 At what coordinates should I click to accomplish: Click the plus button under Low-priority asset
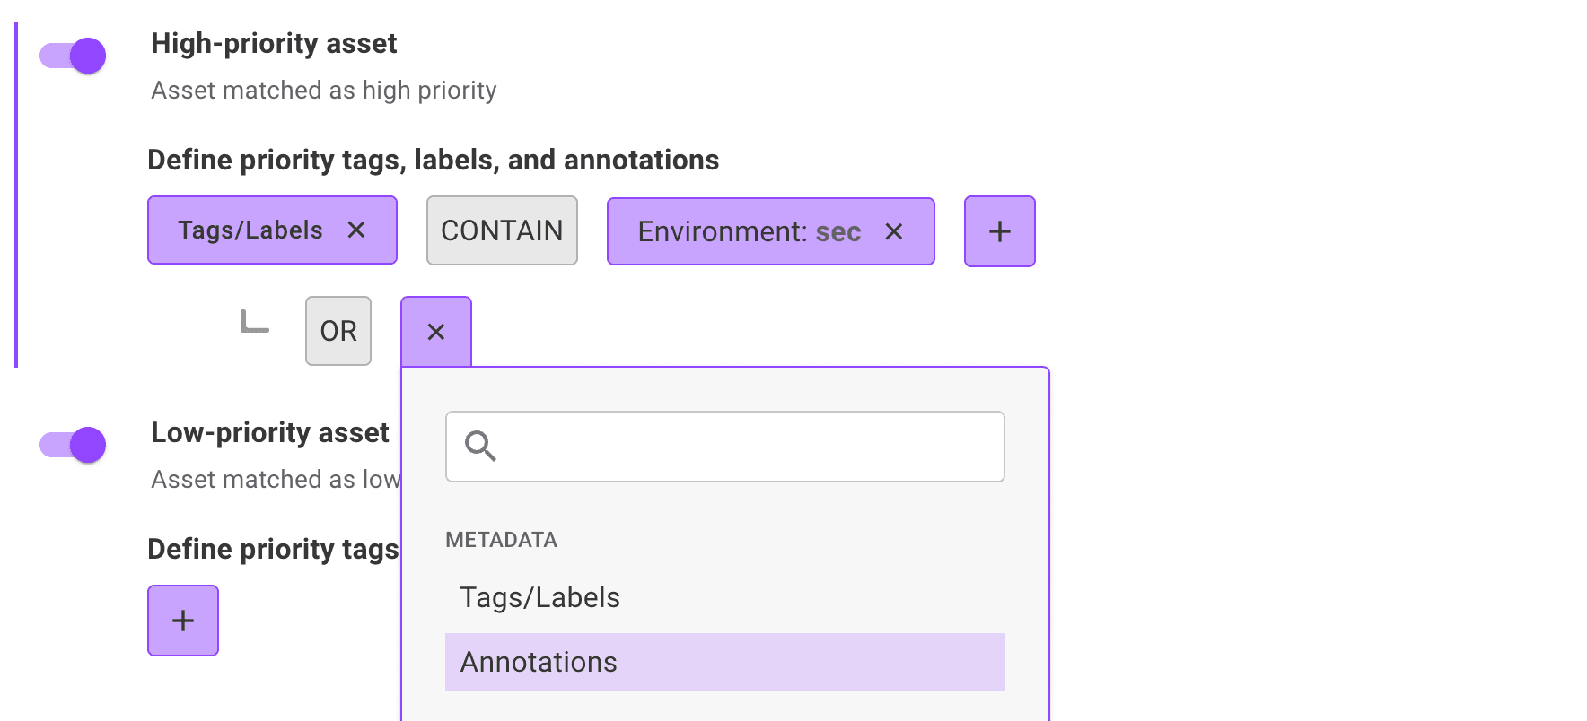pyautogui.click(x=183, y=621)
